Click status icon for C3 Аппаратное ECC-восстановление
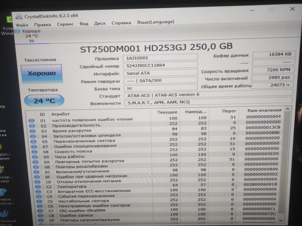 (38, 192)
